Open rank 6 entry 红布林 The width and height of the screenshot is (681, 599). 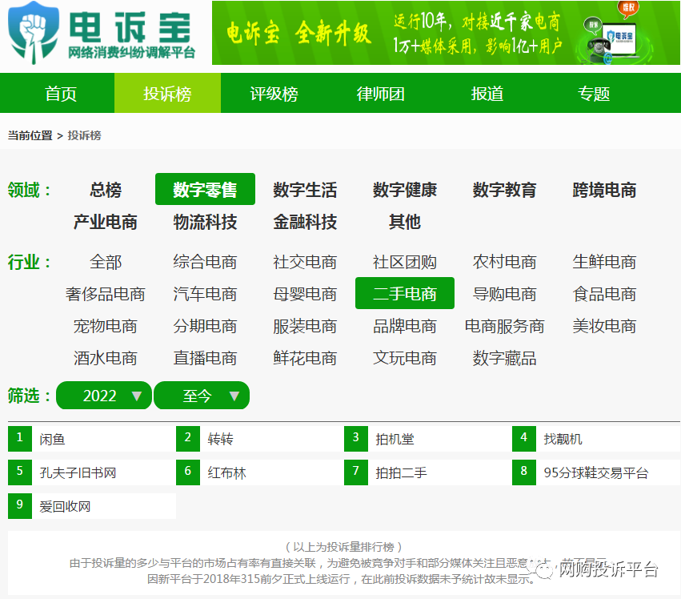point(260,472)
